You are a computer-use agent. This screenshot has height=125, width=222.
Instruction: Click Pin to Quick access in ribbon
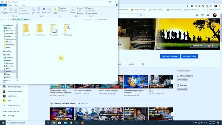pos(5,11)
